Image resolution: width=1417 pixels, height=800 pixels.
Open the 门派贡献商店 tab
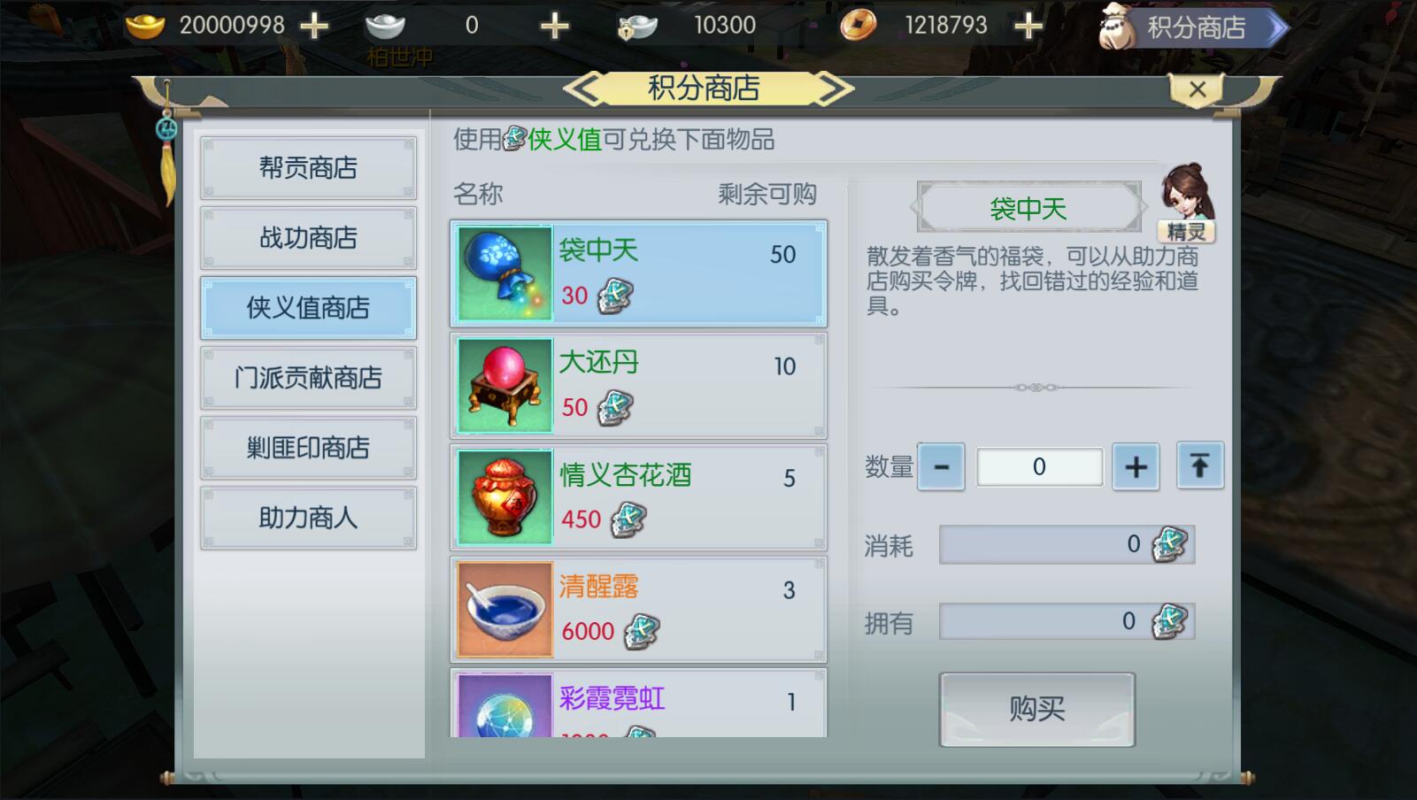click(x=308, y=378)
